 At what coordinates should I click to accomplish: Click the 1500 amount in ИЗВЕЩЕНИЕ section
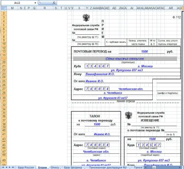tap(152, 139)
